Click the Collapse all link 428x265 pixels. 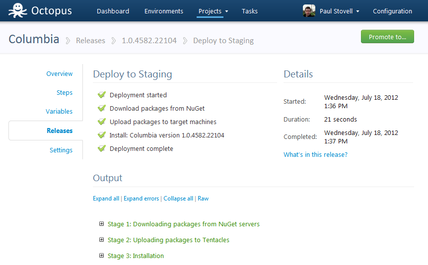coord(178,199)
